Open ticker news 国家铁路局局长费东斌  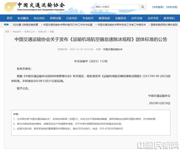point(164,25)
